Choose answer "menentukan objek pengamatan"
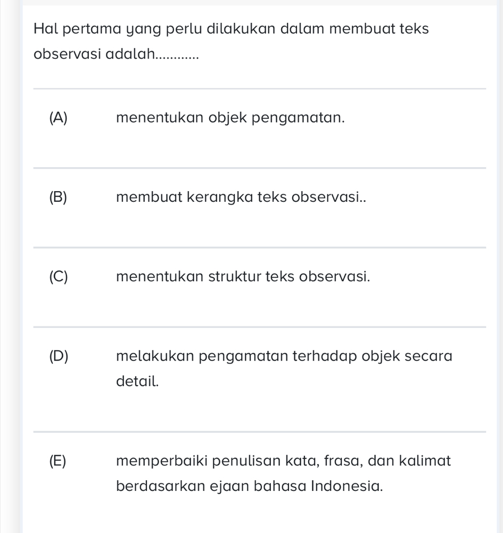The width and height of the screenshot is (503, 533). [230, 117]
